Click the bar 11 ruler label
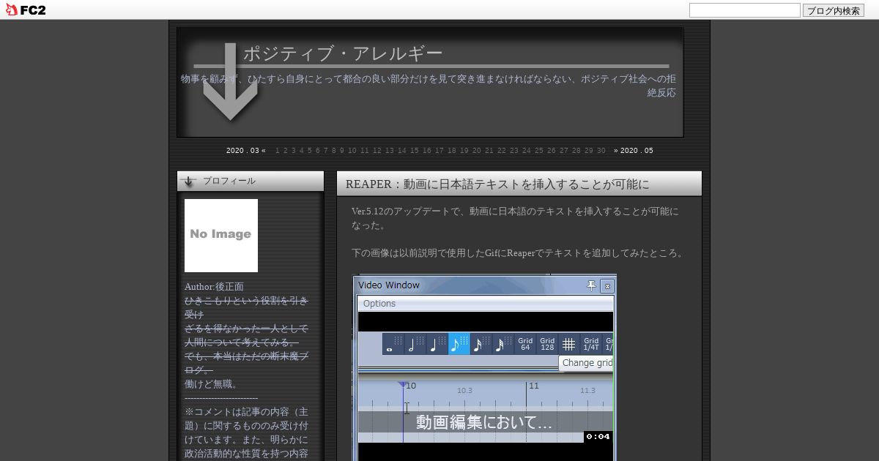879x461 pixels. coord(534,386)
